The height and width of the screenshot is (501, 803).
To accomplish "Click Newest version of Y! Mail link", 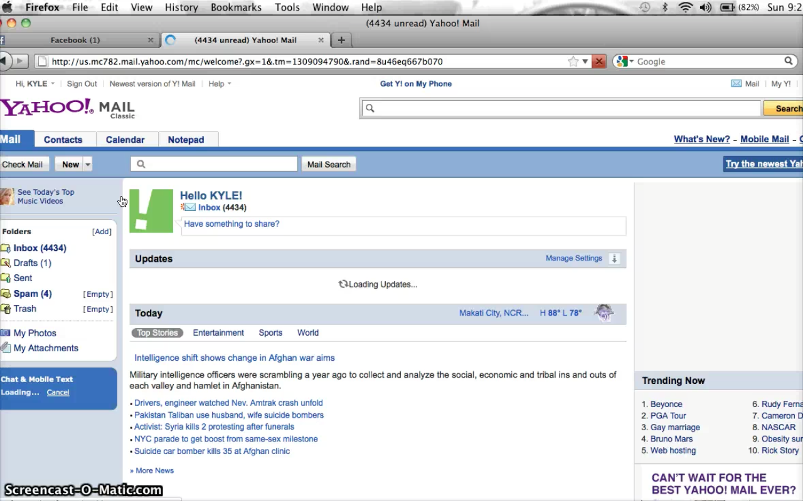I will 152,84.
